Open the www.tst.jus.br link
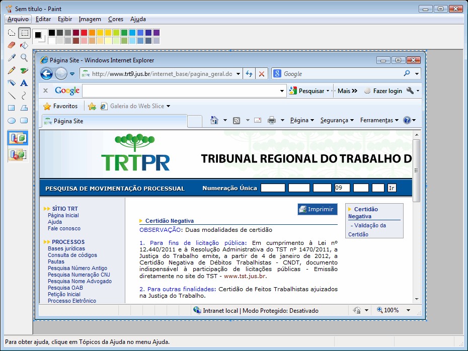The image size is (468, 351). pyautogui.click(x=245, y=276)
